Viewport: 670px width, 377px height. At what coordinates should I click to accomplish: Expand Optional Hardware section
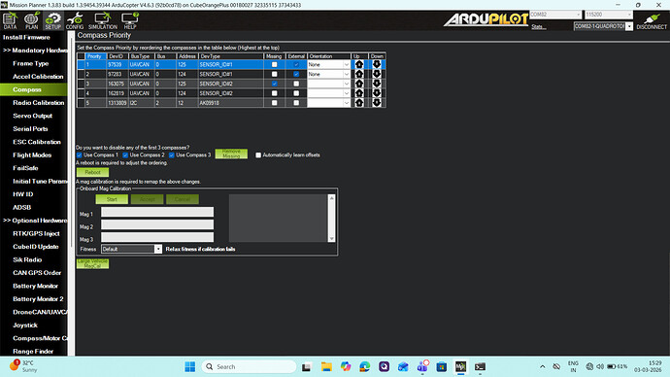[x=35, y=221]
